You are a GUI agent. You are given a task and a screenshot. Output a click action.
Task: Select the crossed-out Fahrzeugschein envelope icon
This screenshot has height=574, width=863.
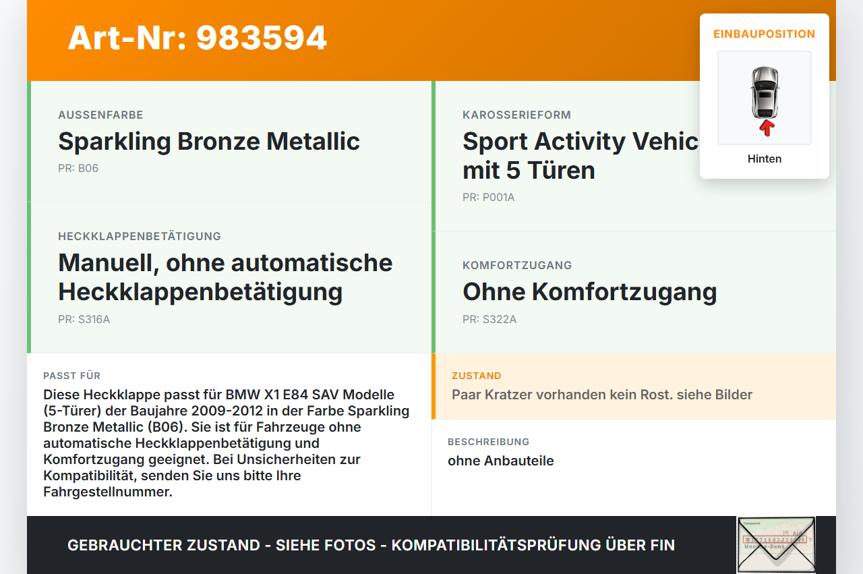tap(775, 544)
